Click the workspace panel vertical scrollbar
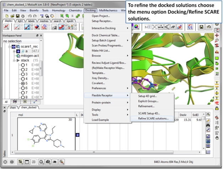Image resolution: width=224 pixels, height=169 pixels. tap(41, 67)
